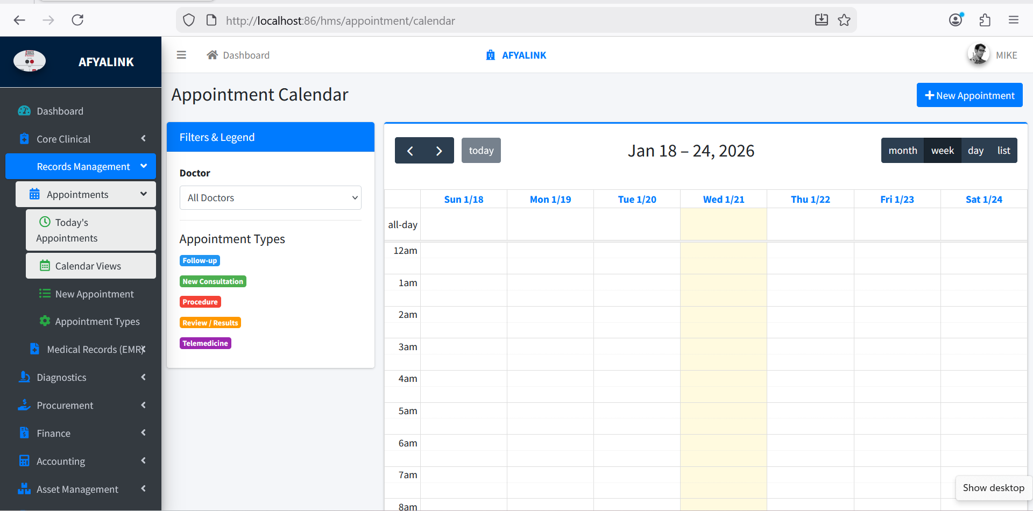Toggle the sidebar hamburger menu icon
Screen dimensions: 1033x511
181,55
